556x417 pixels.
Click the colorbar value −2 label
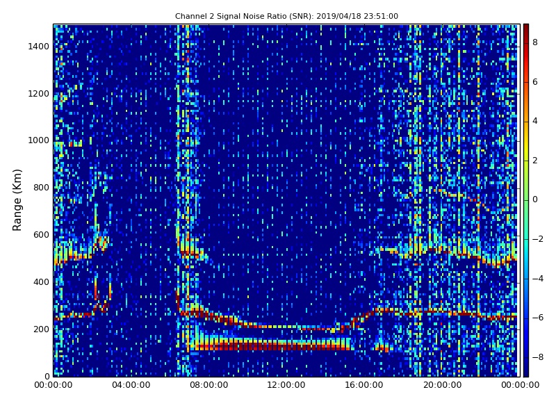[538, 239]
